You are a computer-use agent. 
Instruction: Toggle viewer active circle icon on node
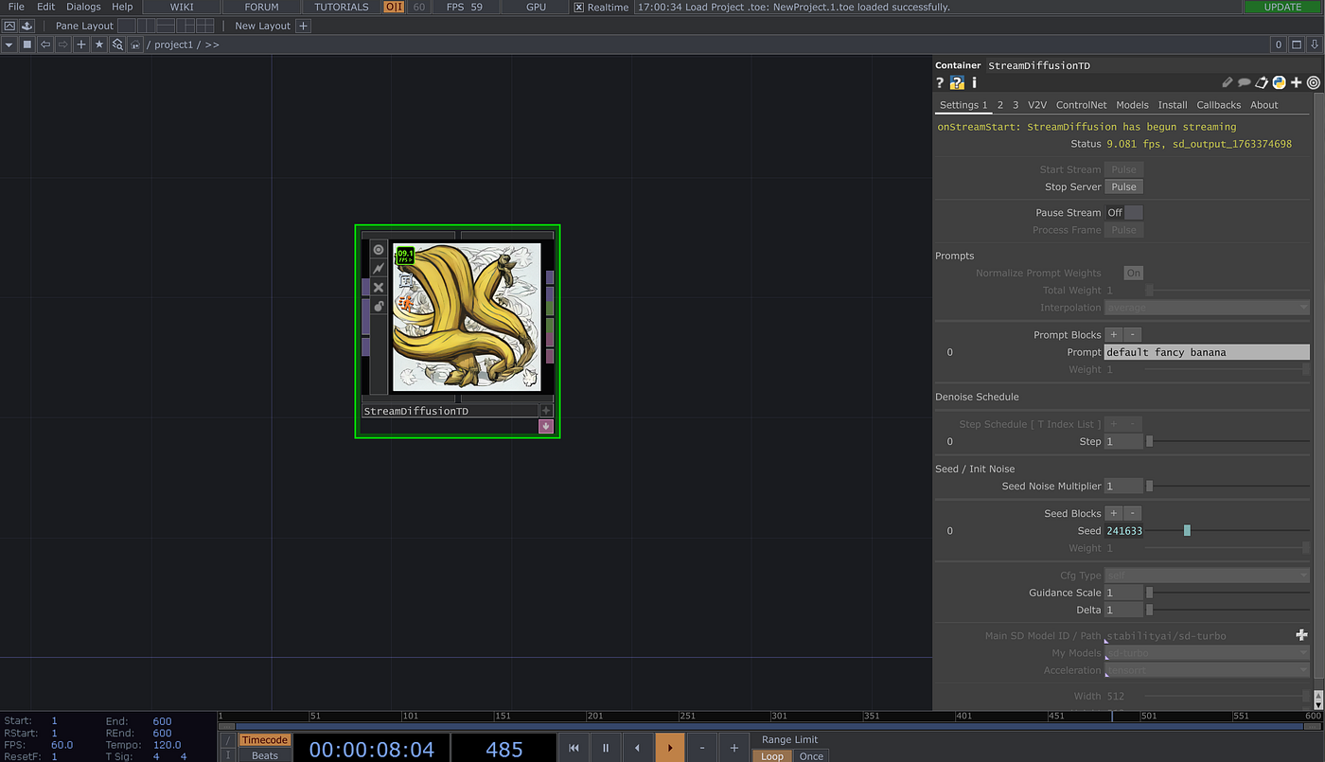(x=379, y=250)
